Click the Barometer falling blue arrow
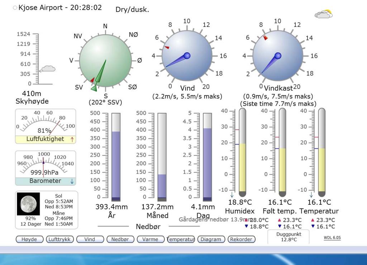 tap(72, 181)
